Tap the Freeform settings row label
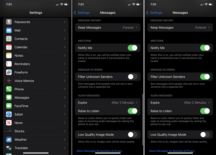 click(21, 73)
